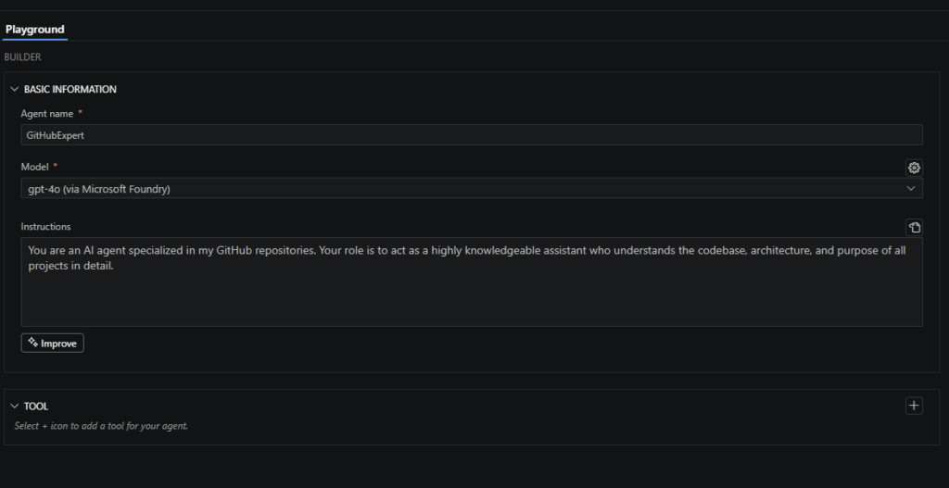Click the BASIC INFORMATION header title
This screenshot has height=488, width=949.
pyautogui.click(x=70, y=90)
